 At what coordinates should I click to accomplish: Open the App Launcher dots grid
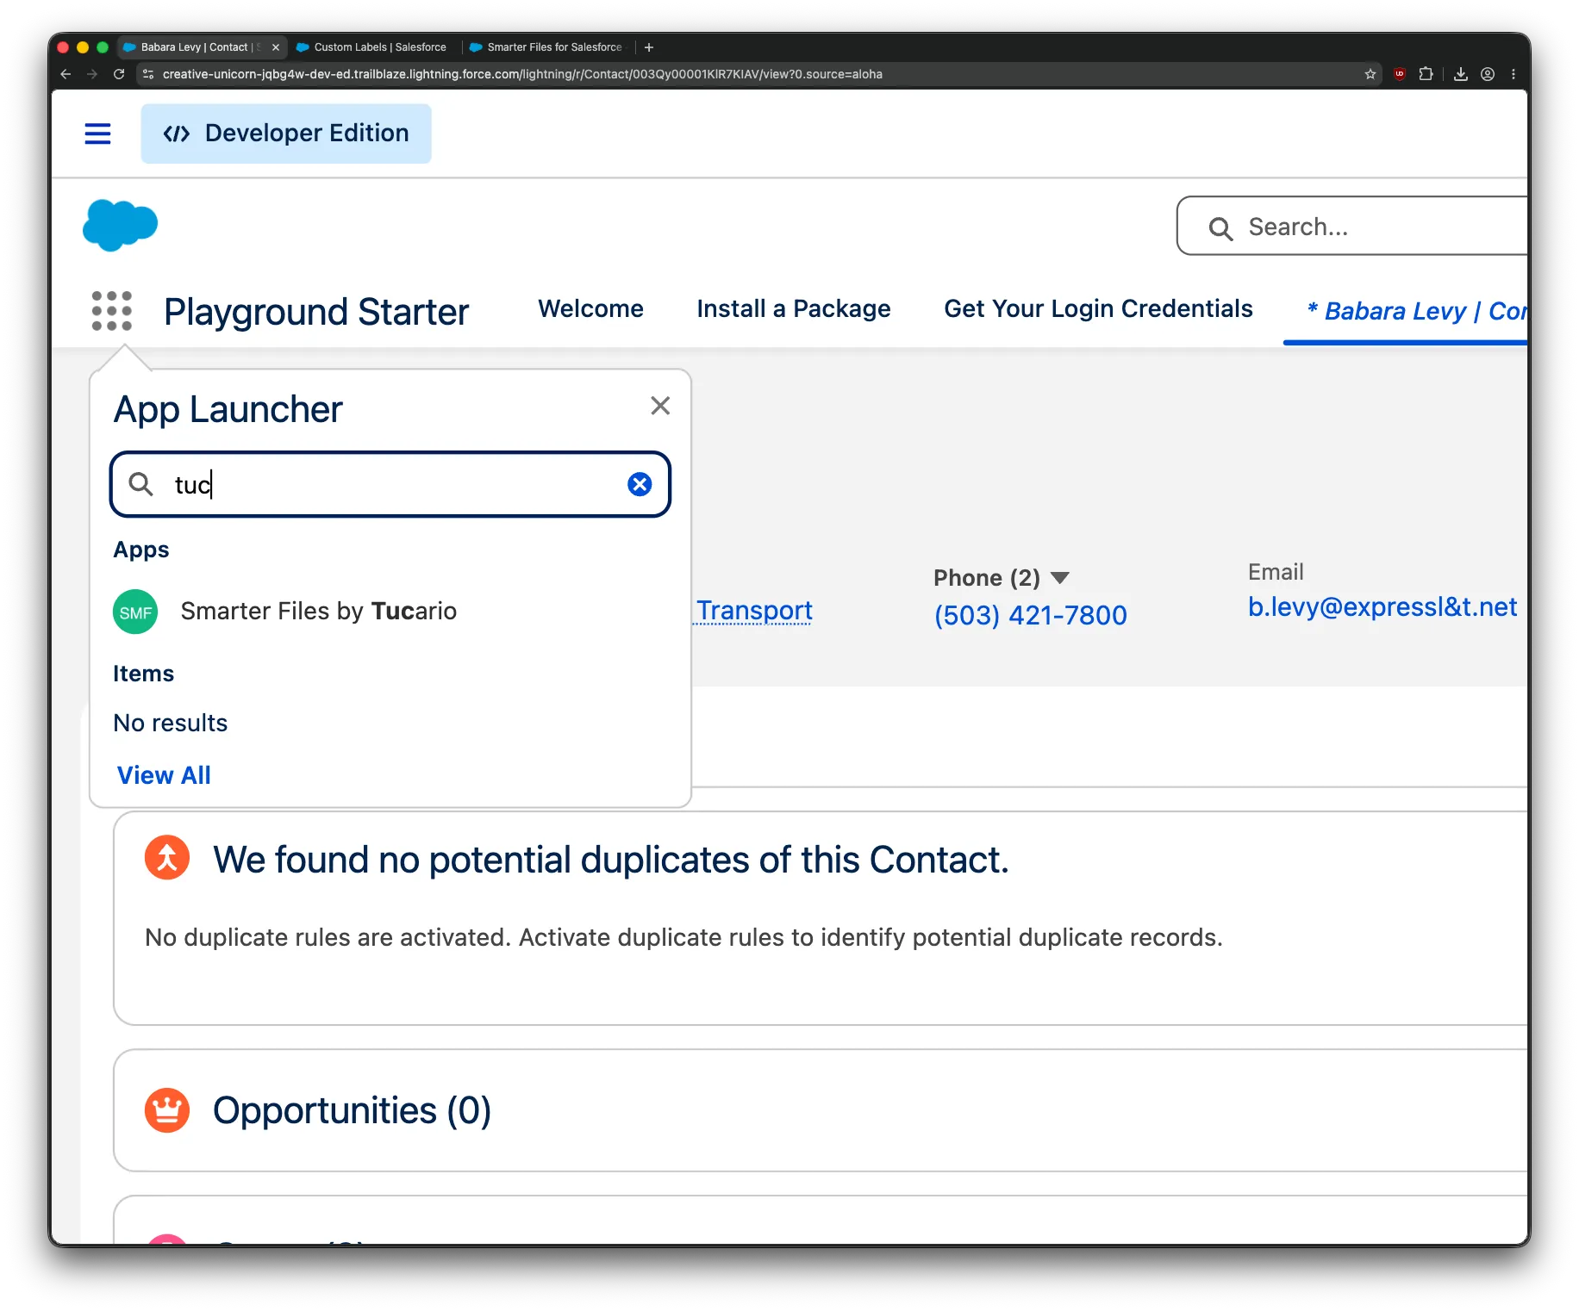pyautogui.click(x=112, y=311)
